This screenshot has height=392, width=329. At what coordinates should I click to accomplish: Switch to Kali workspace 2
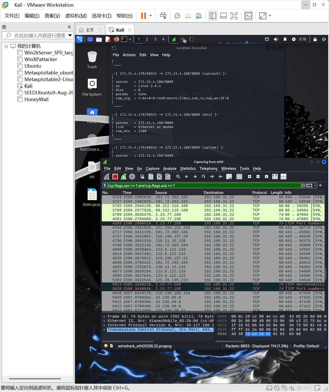point(147,39)
